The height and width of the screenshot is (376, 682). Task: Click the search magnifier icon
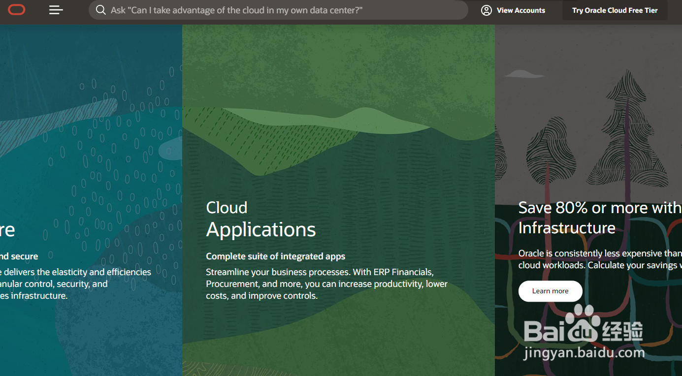pyautogui.click(x=101, y=10)
